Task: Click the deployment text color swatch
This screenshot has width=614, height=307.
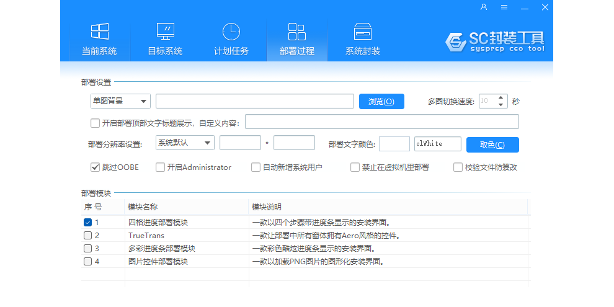Action: click(394, 144)
